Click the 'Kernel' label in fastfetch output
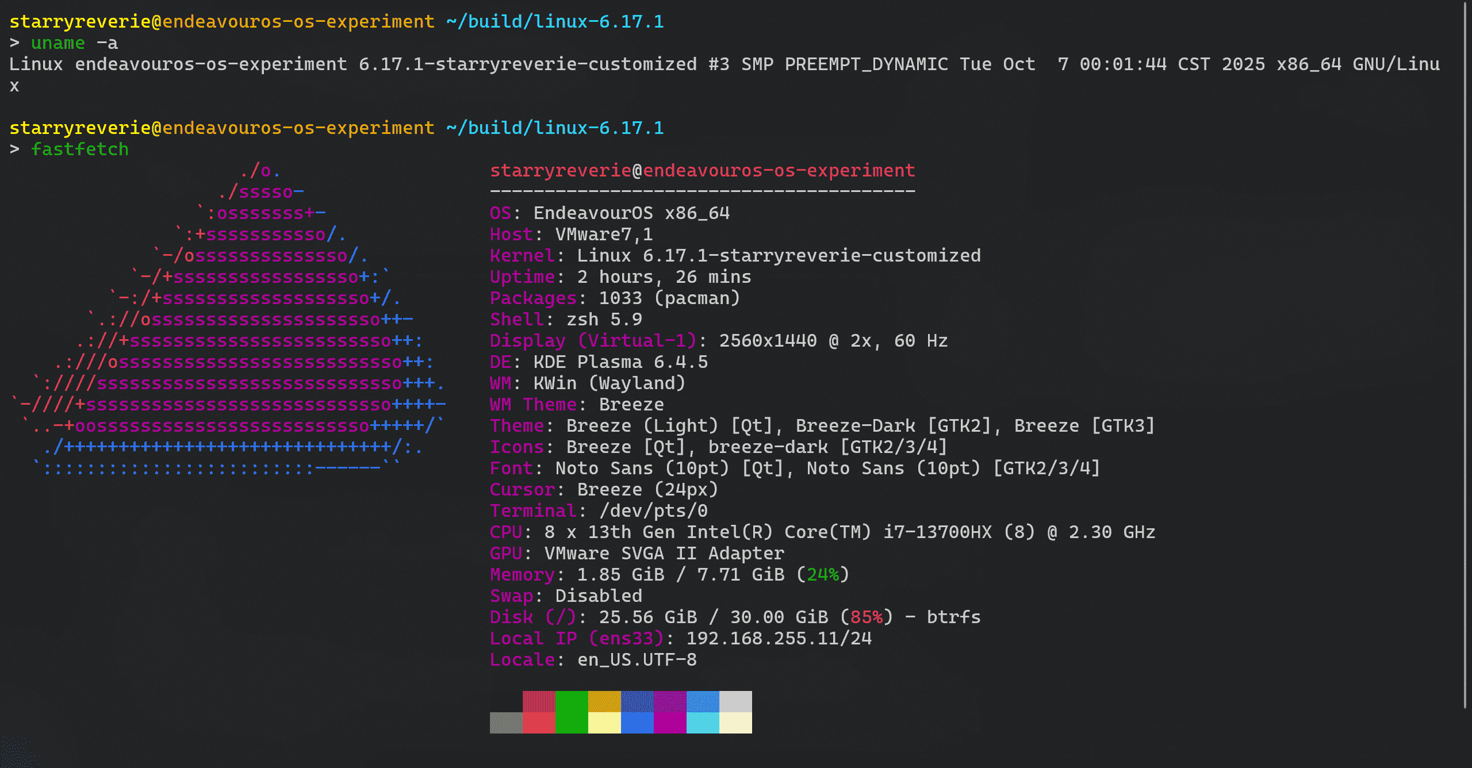This screenshot has width=1472, height=768. (522, 256)
